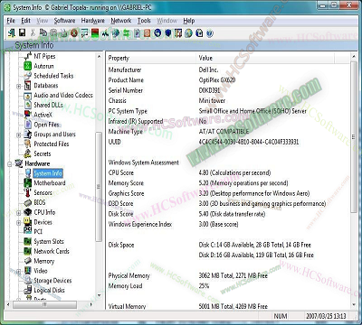Open the Software menu

point(64,21)
